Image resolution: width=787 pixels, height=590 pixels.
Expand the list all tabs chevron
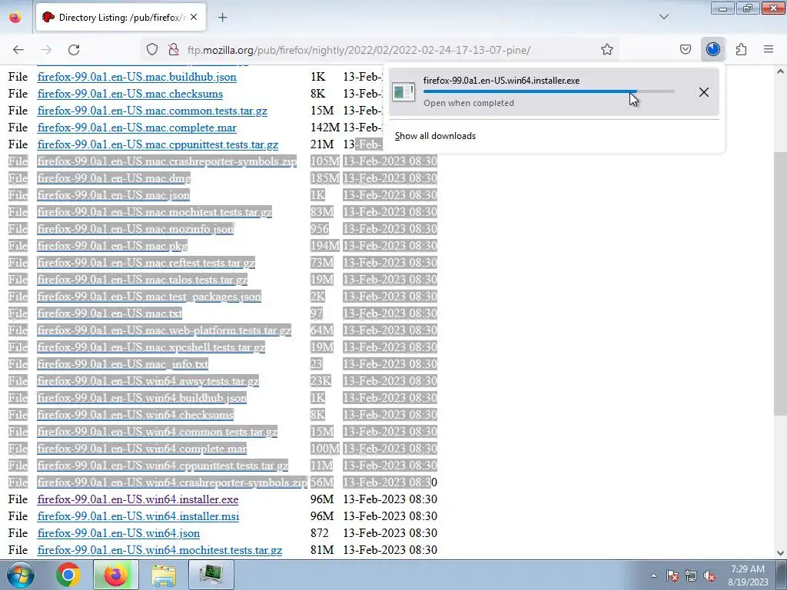[663, 17]
